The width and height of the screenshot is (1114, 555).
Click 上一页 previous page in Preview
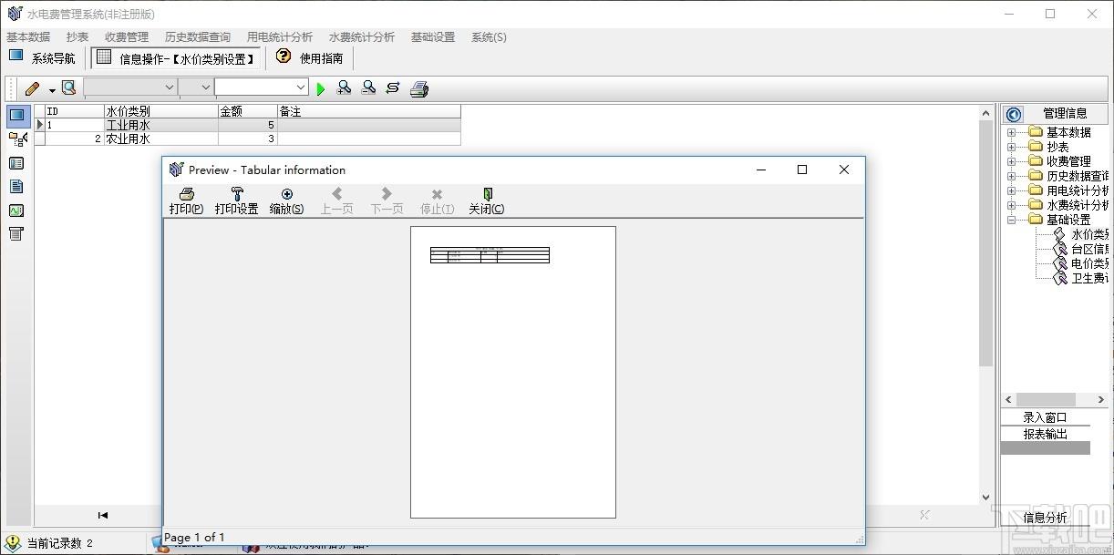click(x=336, y=200)
